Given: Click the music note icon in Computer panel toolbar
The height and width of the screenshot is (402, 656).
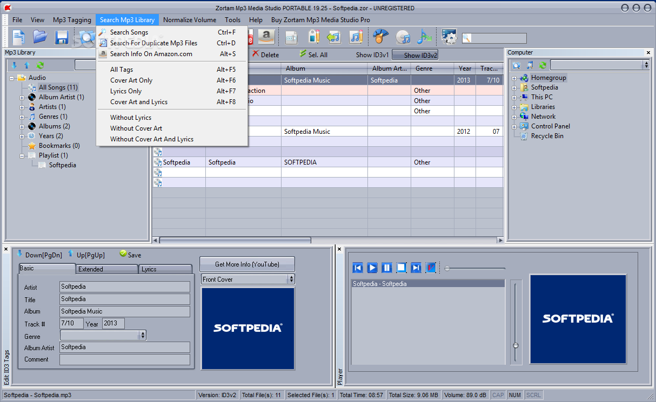Looking at the screenshot, I should [530, 65].
